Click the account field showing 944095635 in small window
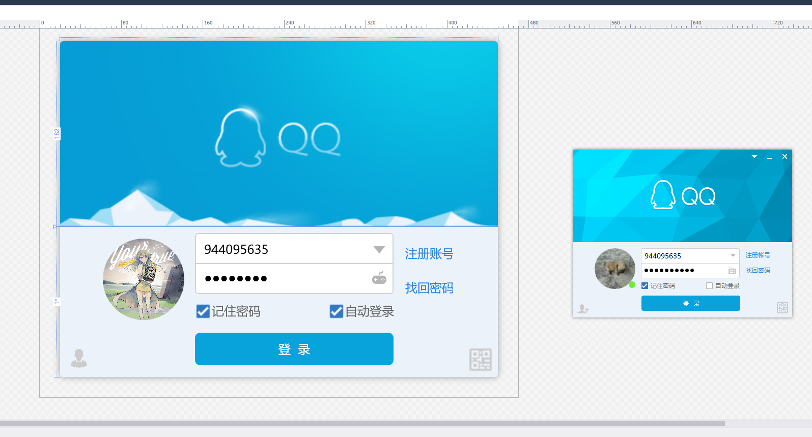812x437 pixels. [x=690, y=255]
